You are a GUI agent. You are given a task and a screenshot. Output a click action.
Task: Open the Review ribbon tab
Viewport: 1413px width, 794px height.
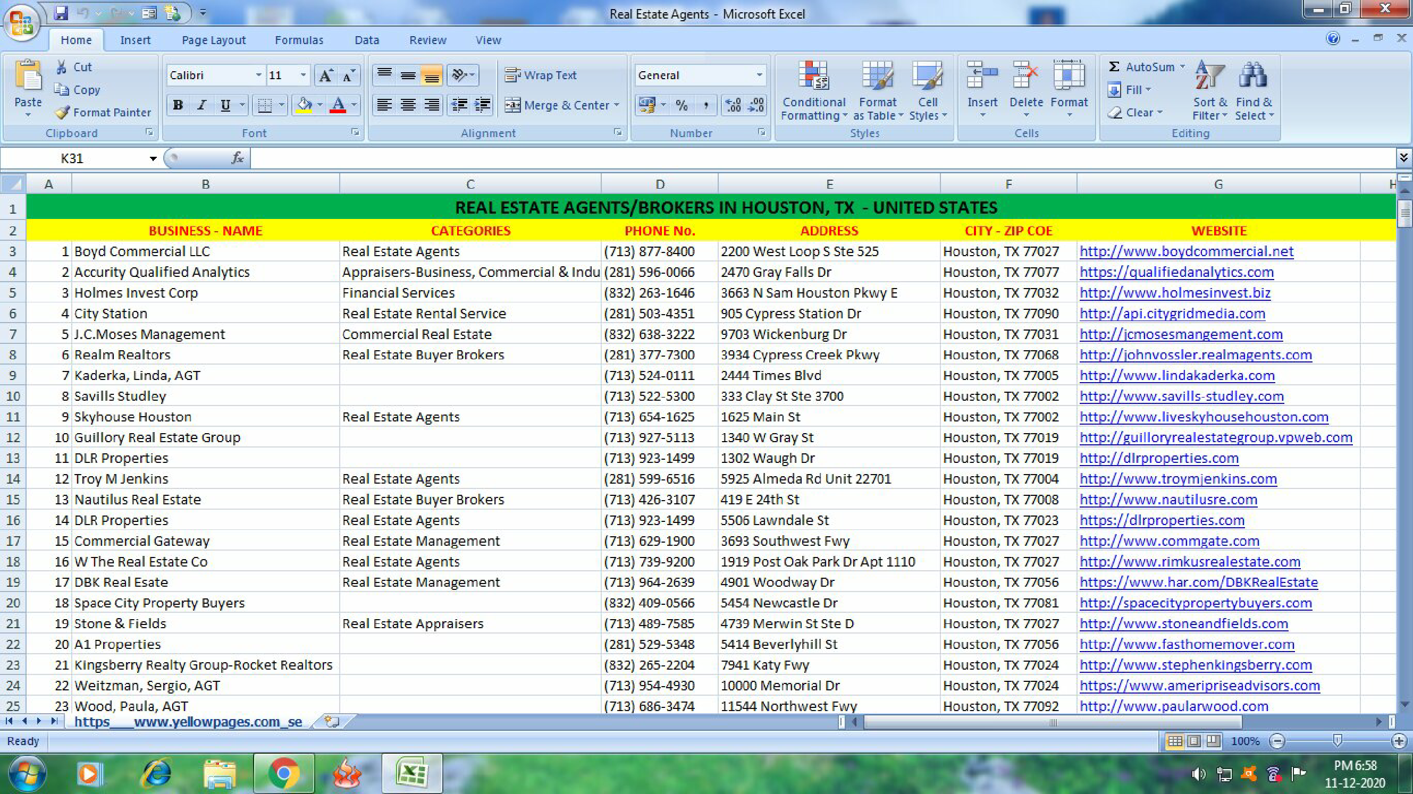427,39
